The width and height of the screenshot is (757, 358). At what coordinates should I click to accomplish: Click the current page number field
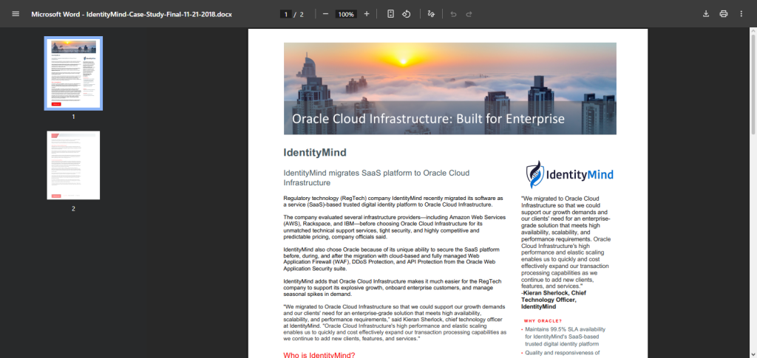click(x=286, y=15)
